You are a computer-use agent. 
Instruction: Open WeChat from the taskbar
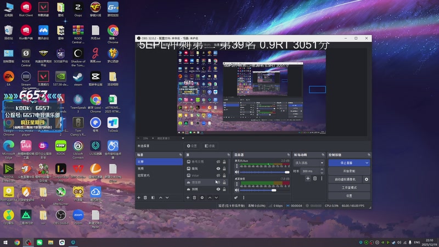[40, 242]
